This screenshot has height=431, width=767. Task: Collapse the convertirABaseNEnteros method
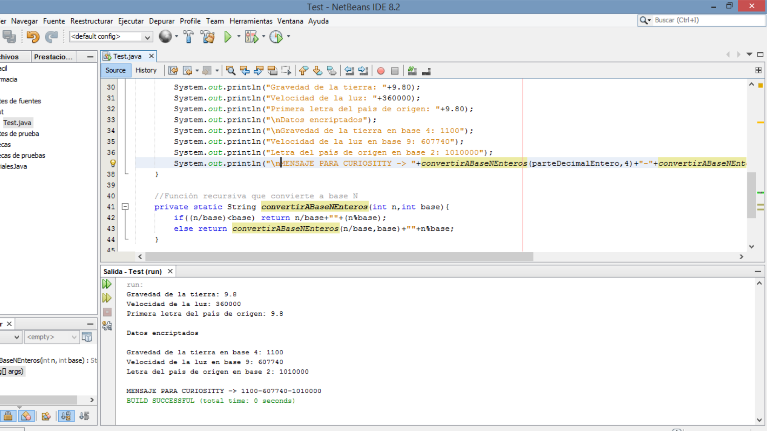pos(125,206)
